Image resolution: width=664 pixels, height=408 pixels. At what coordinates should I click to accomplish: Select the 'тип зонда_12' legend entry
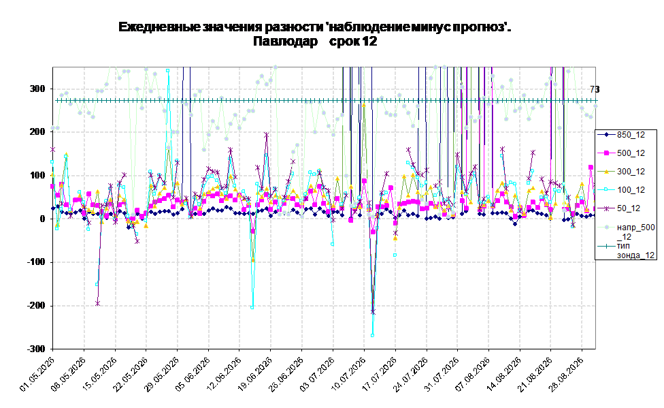tap(627, 250)
